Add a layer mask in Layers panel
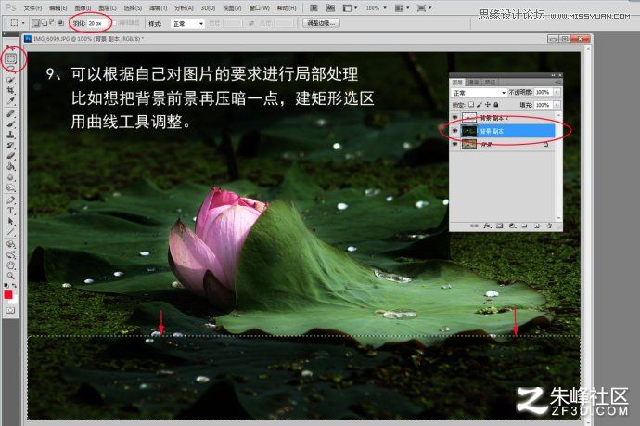Screen dimensions: 640x426 coord(500,226)
